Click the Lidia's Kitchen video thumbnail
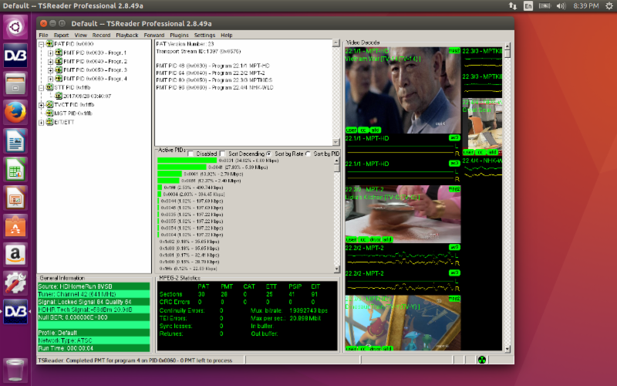Viewport: 617px width, 386px height. point(401,212)
